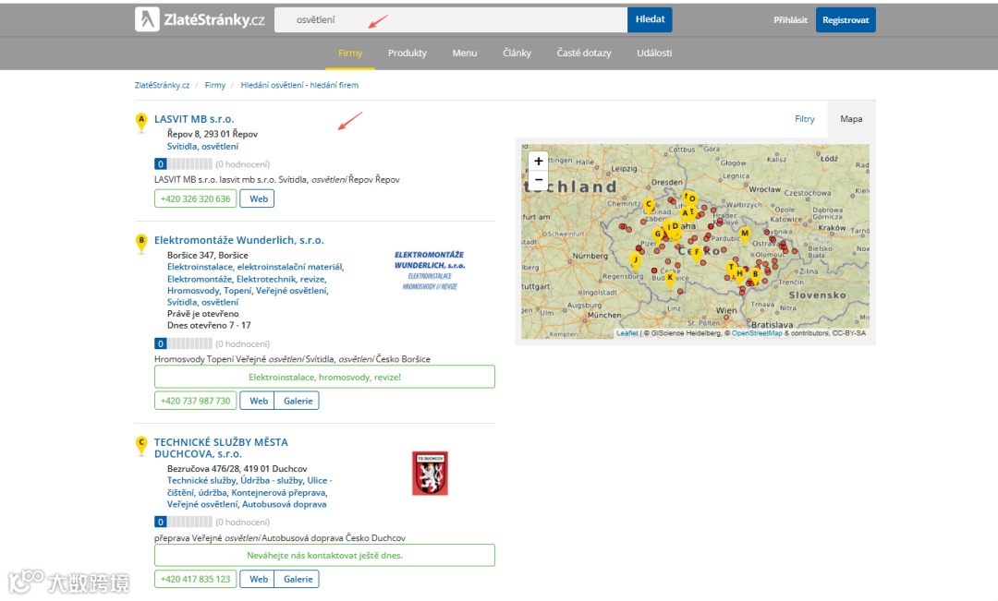The width and height of the screenshot is (998, 601).
Task: Call Wunderlich number +420 737 987 730
Action: pos(195,401)
